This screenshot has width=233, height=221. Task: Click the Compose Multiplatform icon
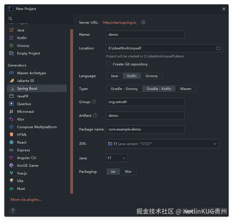coord(11,127)
